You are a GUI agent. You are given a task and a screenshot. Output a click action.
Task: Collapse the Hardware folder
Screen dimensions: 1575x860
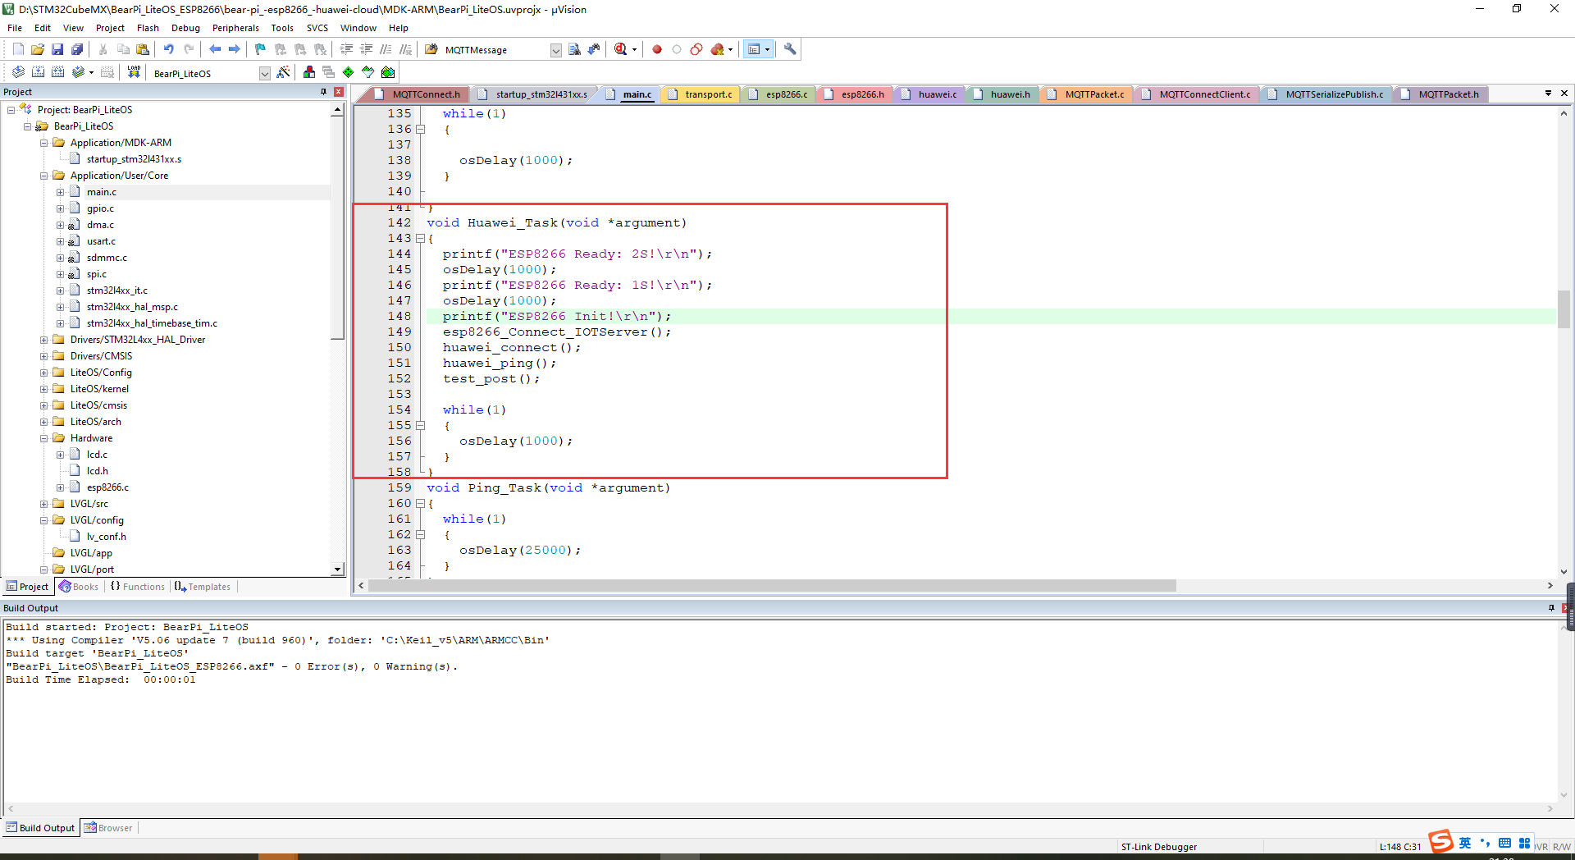(44, 438)
